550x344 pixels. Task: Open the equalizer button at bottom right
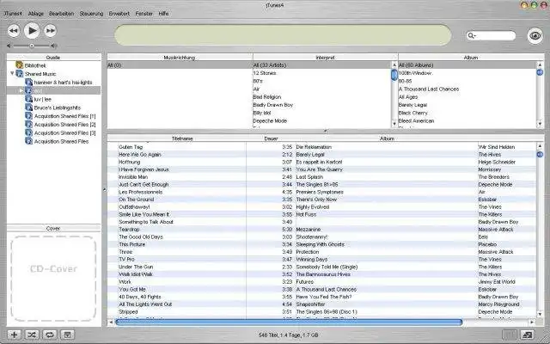[510, 335]
